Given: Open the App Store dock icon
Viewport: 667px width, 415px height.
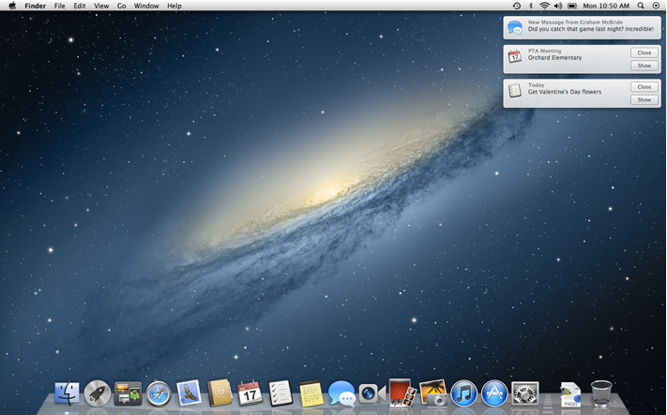Looking at the screenshot, I should (x=494, y=393).
